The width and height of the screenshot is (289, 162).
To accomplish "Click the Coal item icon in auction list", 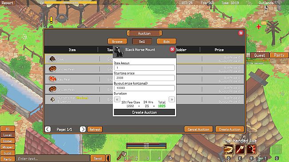I will [x=52, y=59].
